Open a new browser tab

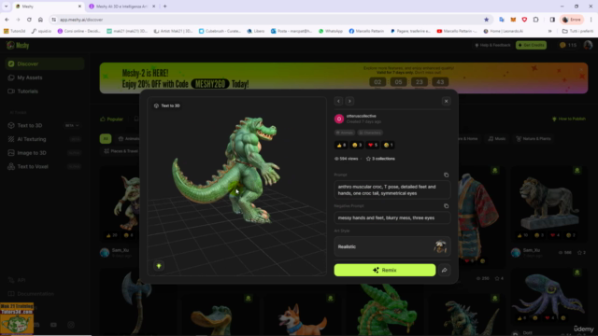click(x=164, y=7)
